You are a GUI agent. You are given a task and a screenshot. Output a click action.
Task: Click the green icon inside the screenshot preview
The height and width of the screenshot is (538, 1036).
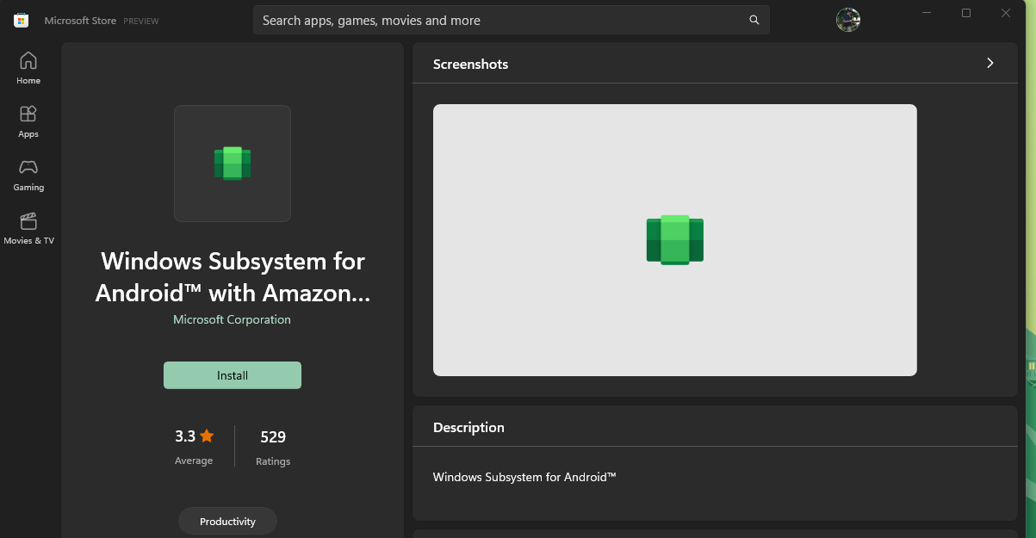tap(674, 240)
